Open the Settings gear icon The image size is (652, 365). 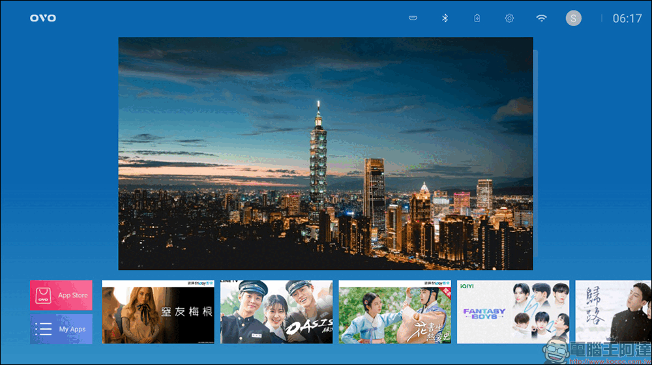(x=509, y=18)
